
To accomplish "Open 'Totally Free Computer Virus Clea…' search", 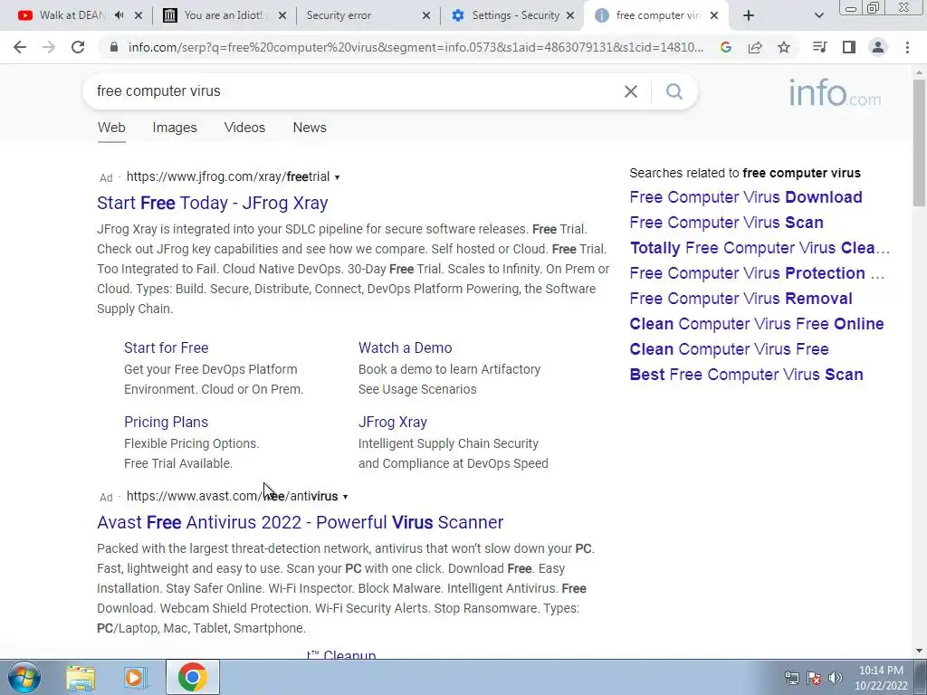I will coord(760,248).
